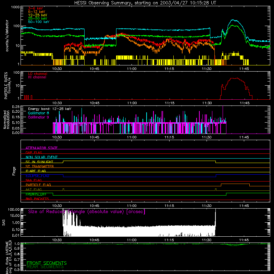Click the Energy band: 12-25 keV label

click(x=50, y=109)
